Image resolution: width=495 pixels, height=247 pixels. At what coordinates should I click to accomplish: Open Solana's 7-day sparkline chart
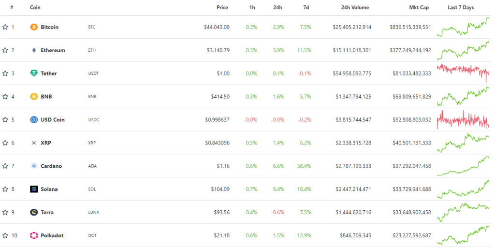click(x=463, y=189)
